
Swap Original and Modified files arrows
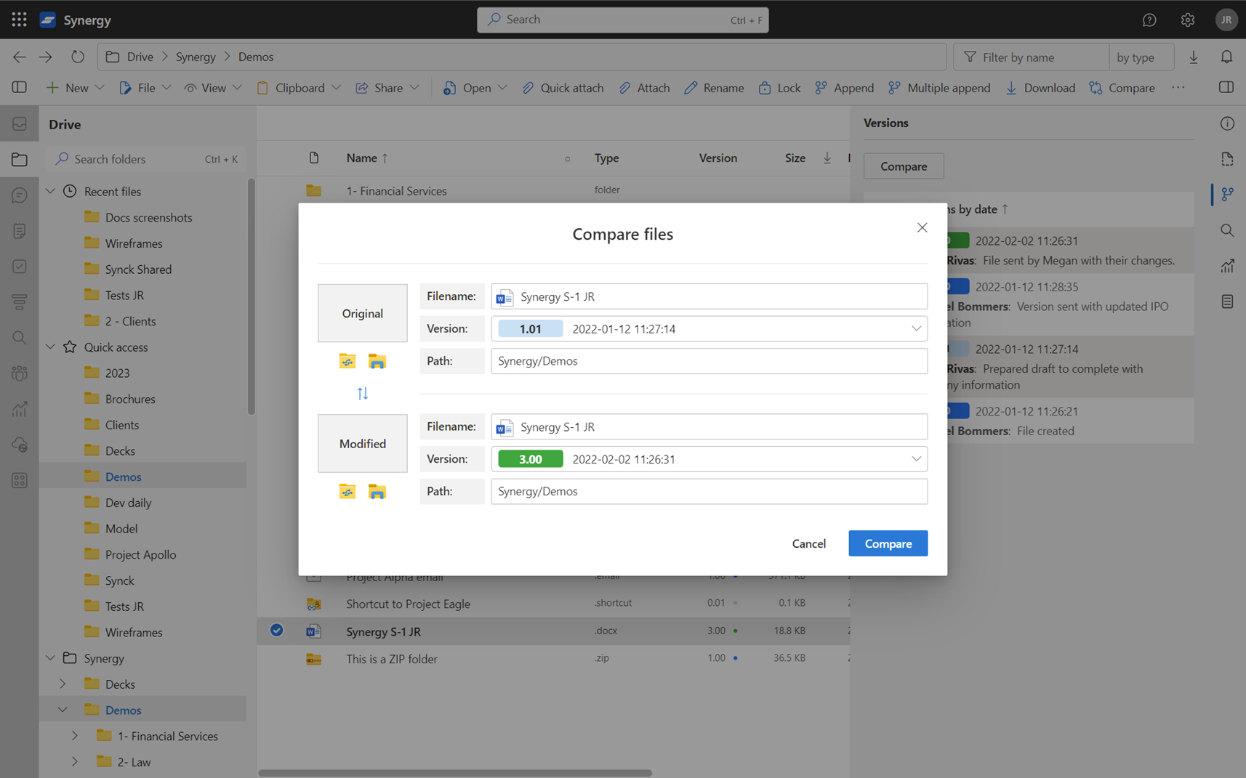tap(363, 394)
